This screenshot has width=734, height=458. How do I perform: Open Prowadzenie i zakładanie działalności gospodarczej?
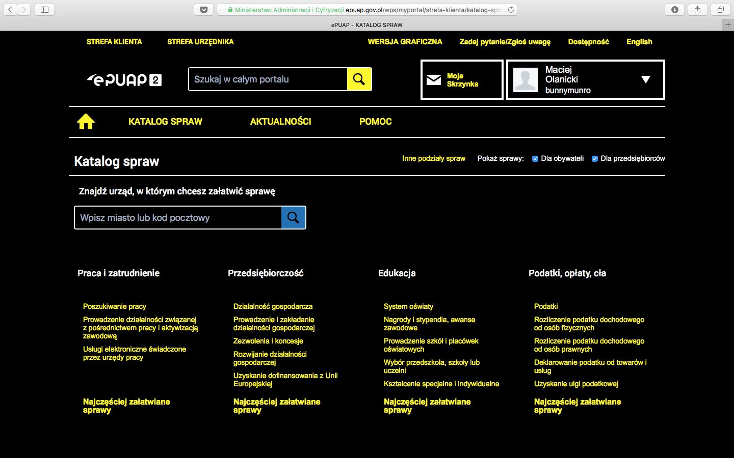(274, 324)
